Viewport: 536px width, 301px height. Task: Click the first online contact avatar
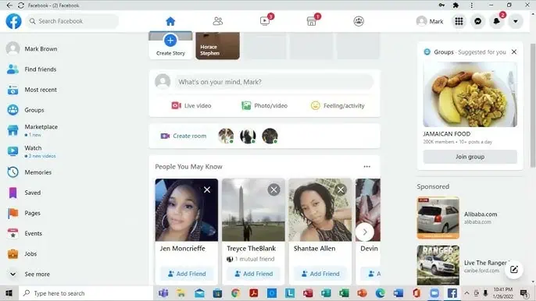[x=226, y=136]
